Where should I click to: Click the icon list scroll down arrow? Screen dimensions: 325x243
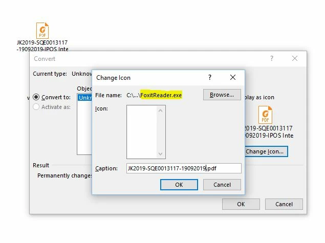160,153
